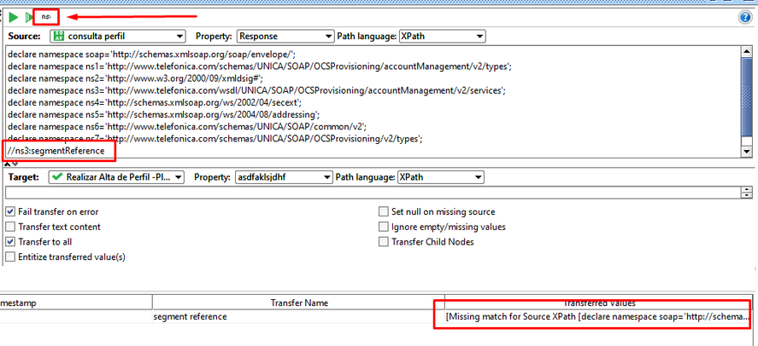Click the declare namespace ns7 line
The height and width of the screenshot is (346, 758).
pyautogui.click(x=215, y=139)
